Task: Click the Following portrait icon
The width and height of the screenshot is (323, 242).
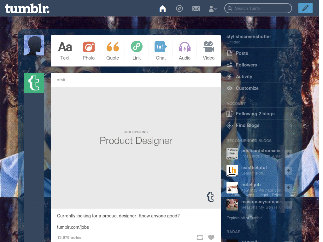Action: tap(230, 114)
